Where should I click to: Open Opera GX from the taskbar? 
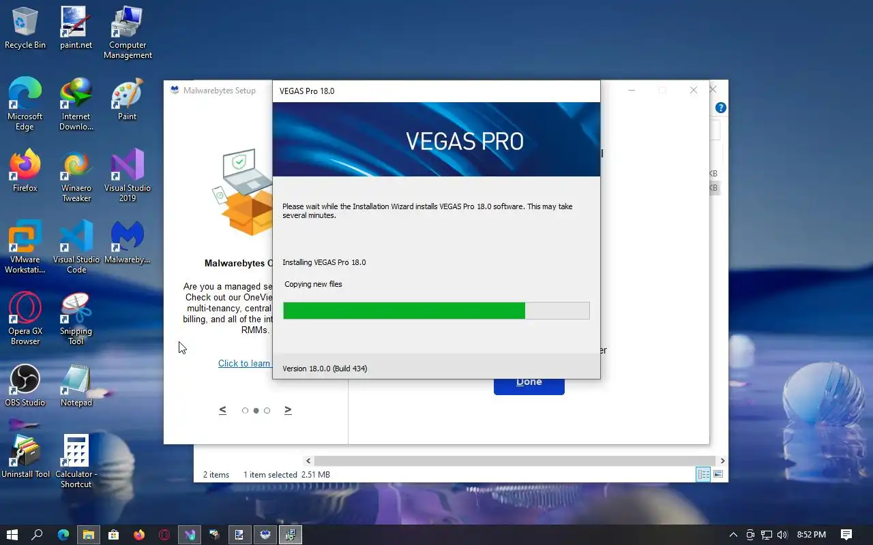point(164,535)
